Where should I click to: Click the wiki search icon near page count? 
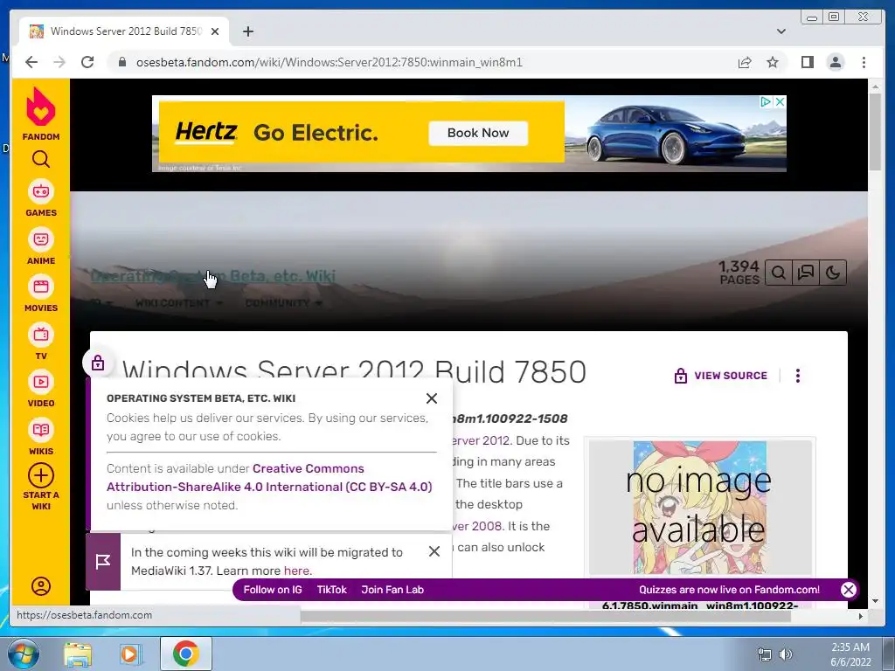(778, 273)
